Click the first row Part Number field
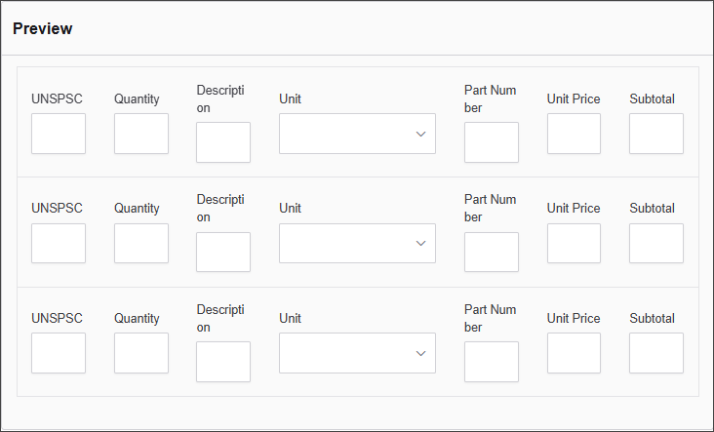Screen dimensions: 714x432 492,142
